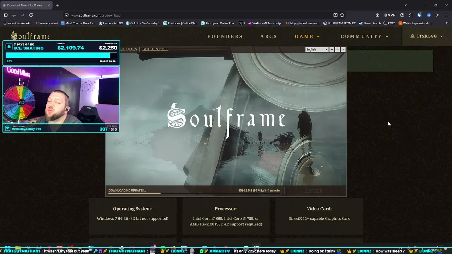Restore down the browser window
The width and height of the screenshot is (452, 254).
click(436, 5)
